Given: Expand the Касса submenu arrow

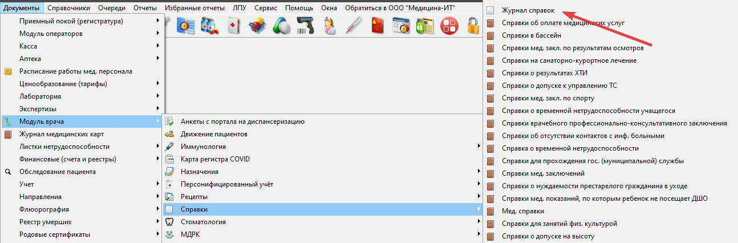Looking at the screenshot, I should (157, 46).
